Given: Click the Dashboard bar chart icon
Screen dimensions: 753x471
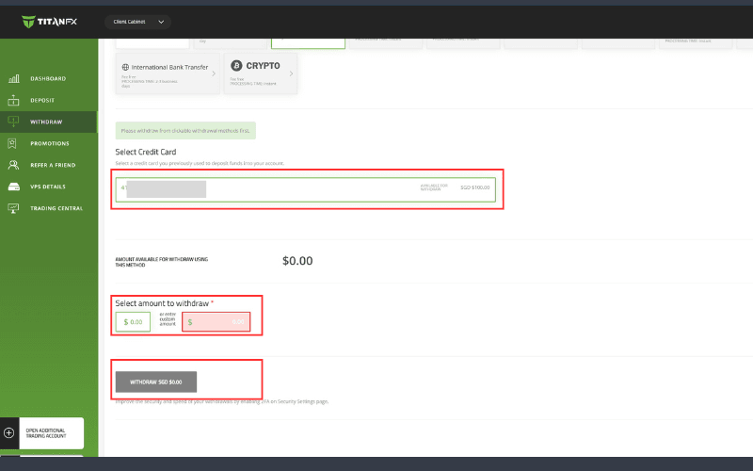Looking at the screenshot, I should click(13, 79).
